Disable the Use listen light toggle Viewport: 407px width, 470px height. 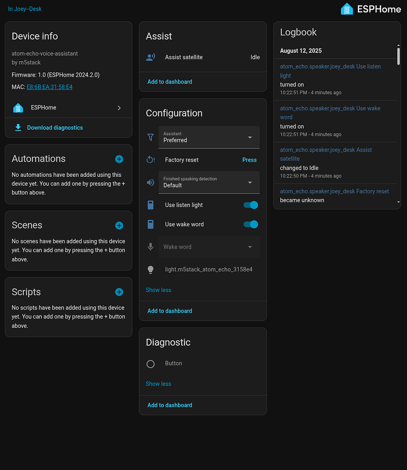(250, 205)
